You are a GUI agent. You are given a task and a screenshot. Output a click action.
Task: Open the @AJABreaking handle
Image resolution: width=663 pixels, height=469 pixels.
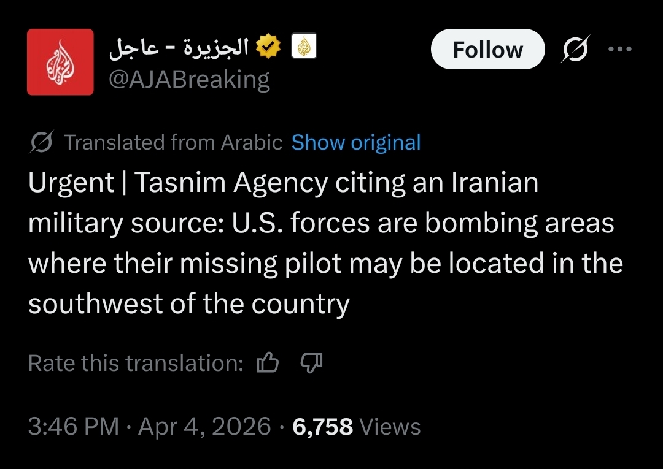pos(189,80)
